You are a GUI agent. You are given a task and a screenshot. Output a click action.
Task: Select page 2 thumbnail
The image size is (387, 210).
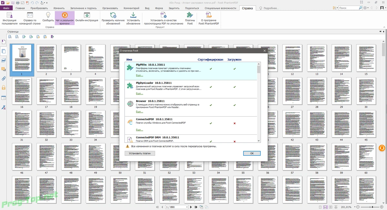[46, 58]
